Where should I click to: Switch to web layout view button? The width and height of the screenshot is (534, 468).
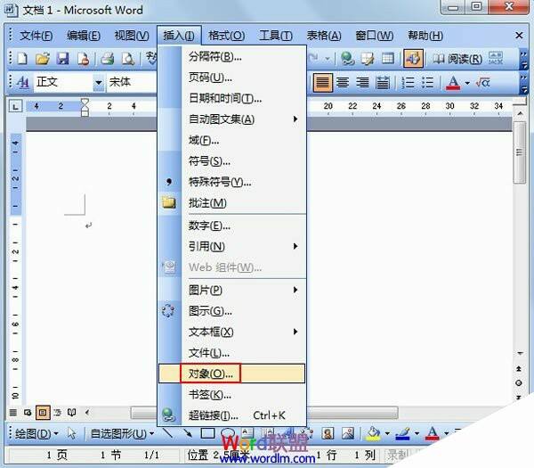tap(28, 413)
